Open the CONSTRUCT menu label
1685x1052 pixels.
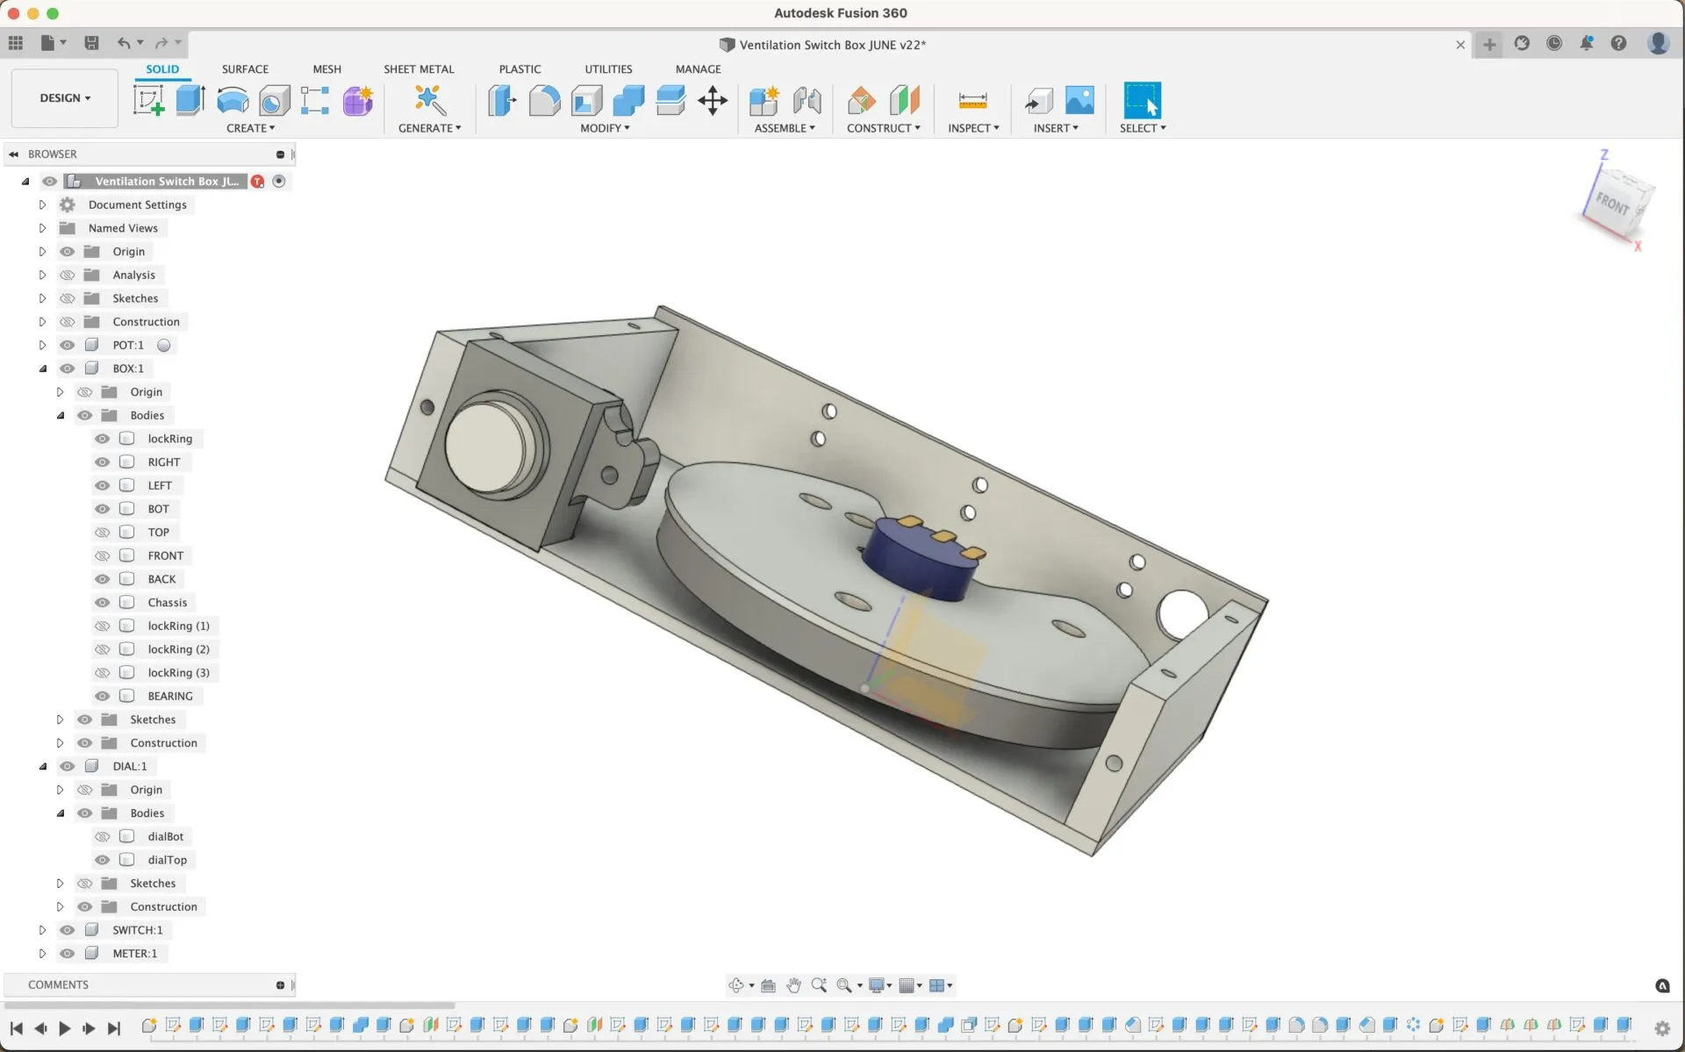[883, 128]
